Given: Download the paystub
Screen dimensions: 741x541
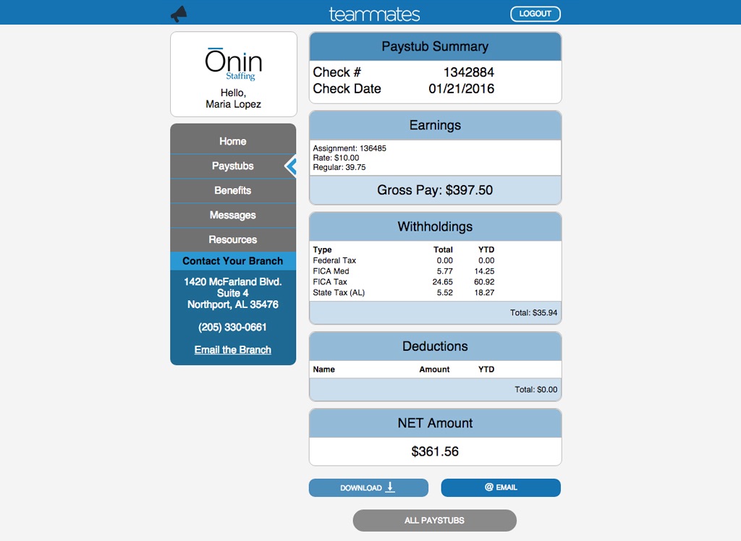Looking at the screenshot, I should (x=368, y=487).
